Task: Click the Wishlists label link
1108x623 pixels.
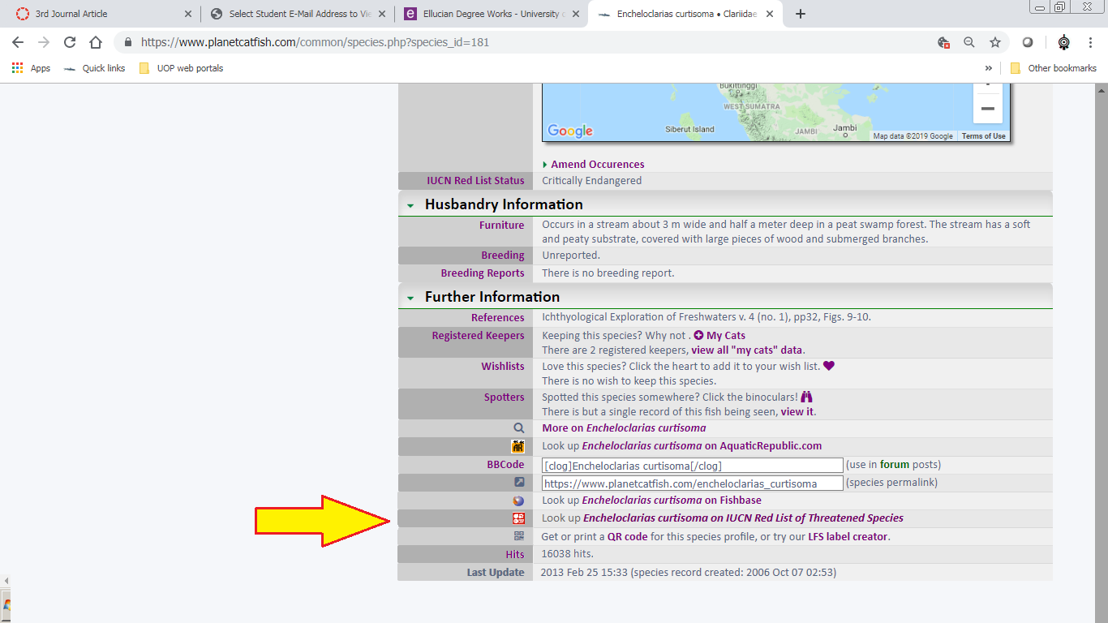Action: (x=503, y=366)
